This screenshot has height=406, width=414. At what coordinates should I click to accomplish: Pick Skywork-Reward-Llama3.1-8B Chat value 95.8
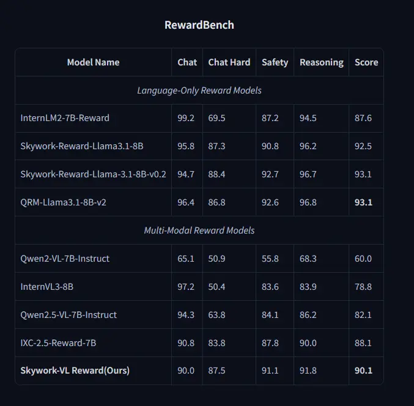186,146
